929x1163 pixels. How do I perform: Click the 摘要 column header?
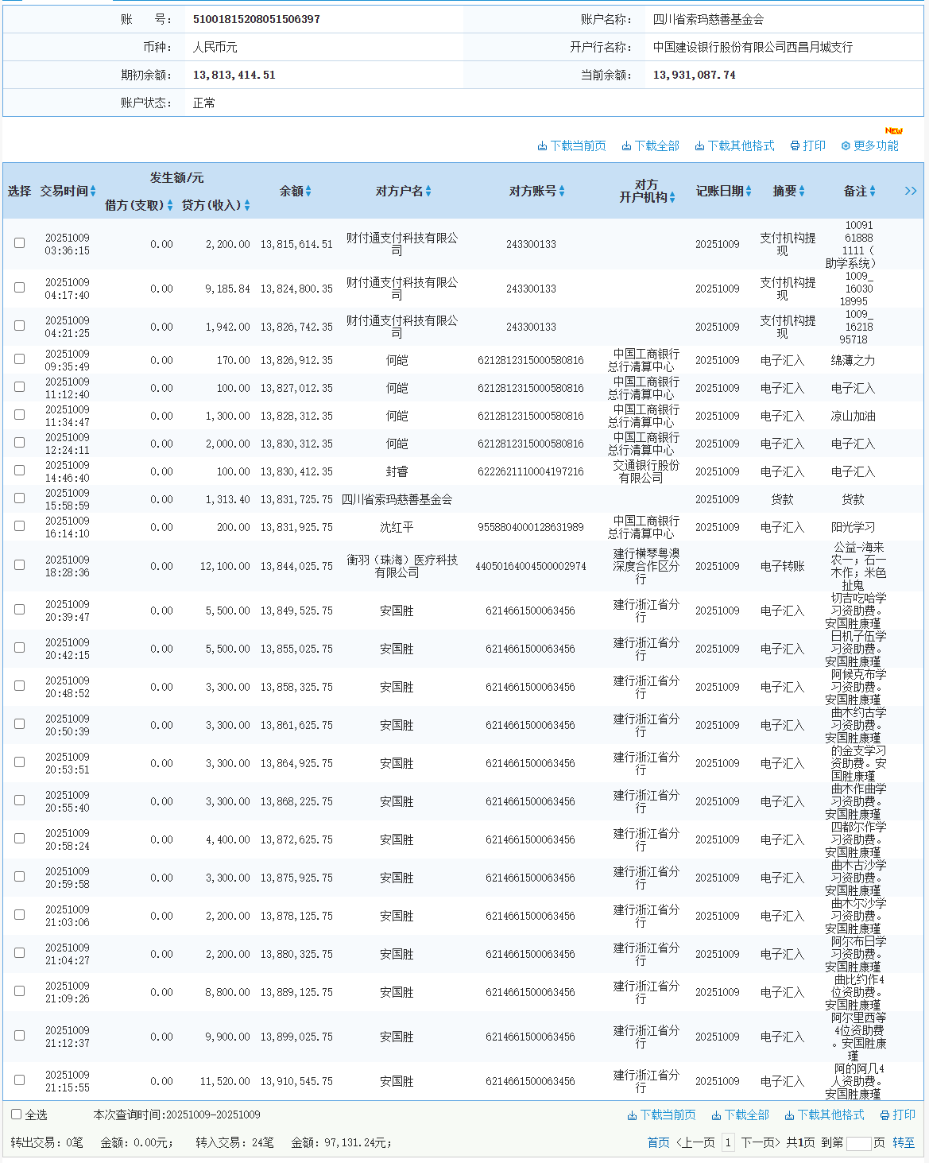click(x=784, y=191)
